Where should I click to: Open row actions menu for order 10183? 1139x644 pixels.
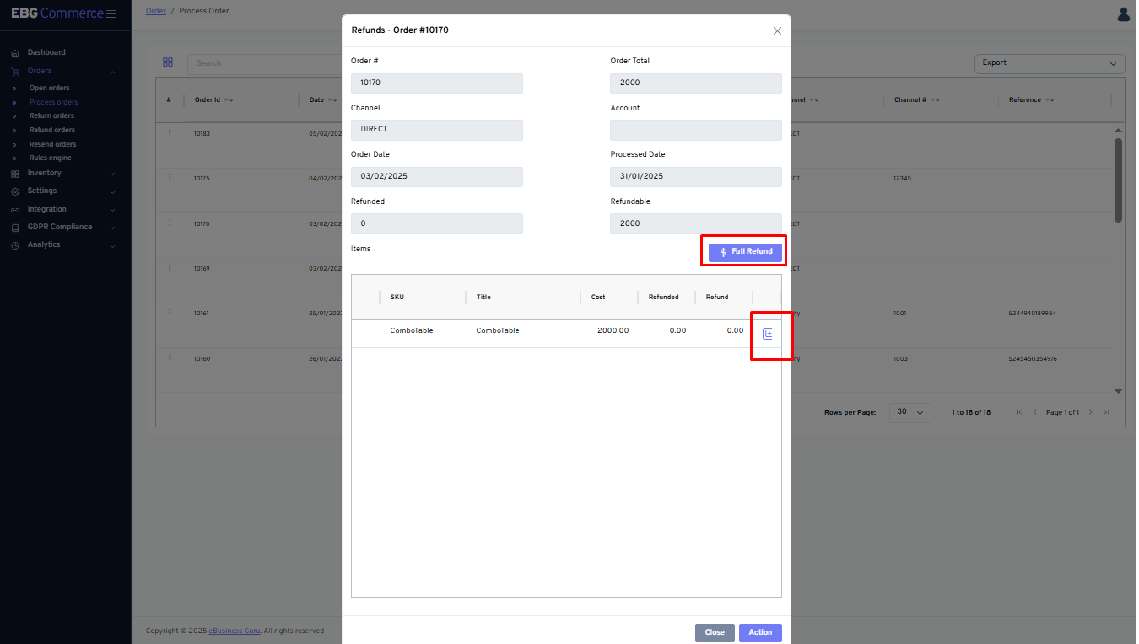coord(170,133)
